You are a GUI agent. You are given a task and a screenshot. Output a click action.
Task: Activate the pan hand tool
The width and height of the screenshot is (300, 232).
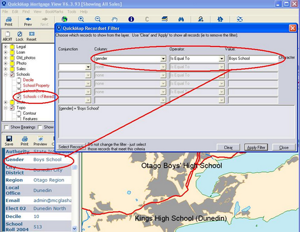pyautogui.click(x=114, y=19)
